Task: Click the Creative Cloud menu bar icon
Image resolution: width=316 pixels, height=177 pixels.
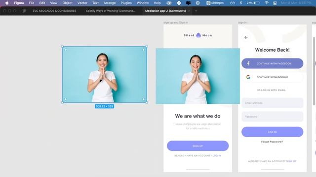Action: (169, 3)
